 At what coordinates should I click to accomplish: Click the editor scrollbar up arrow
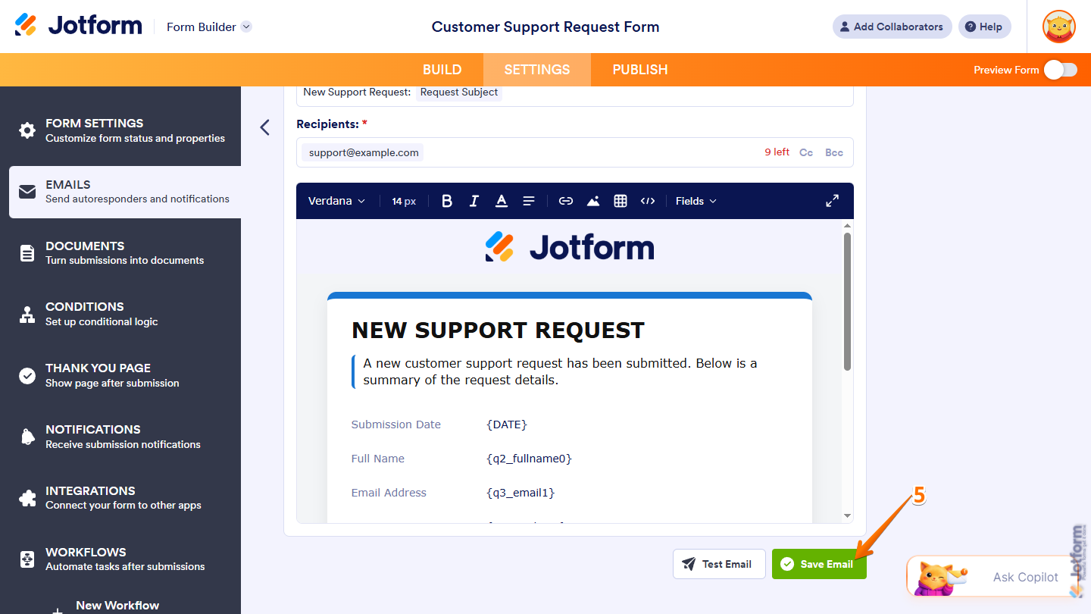pyautogui.click(x=847, y=225)
